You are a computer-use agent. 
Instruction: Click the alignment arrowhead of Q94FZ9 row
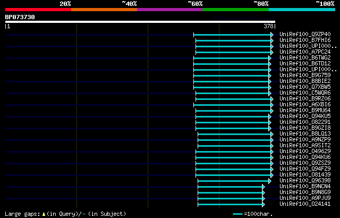[272, 170]
